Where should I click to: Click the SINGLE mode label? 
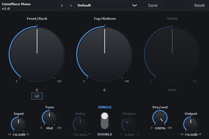pyautogui.click(x=105, y=107)
